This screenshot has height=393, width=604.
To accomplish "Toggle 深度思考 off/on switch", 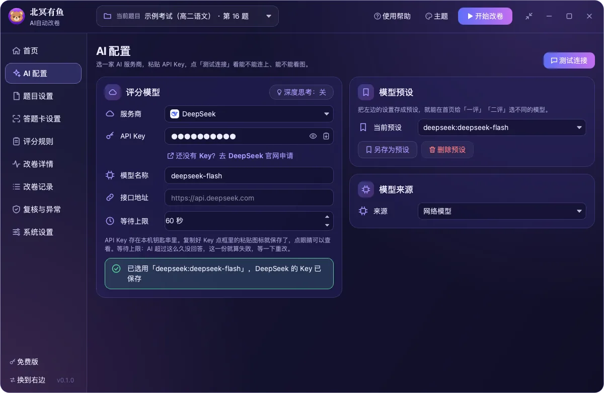I will (301, 92).
